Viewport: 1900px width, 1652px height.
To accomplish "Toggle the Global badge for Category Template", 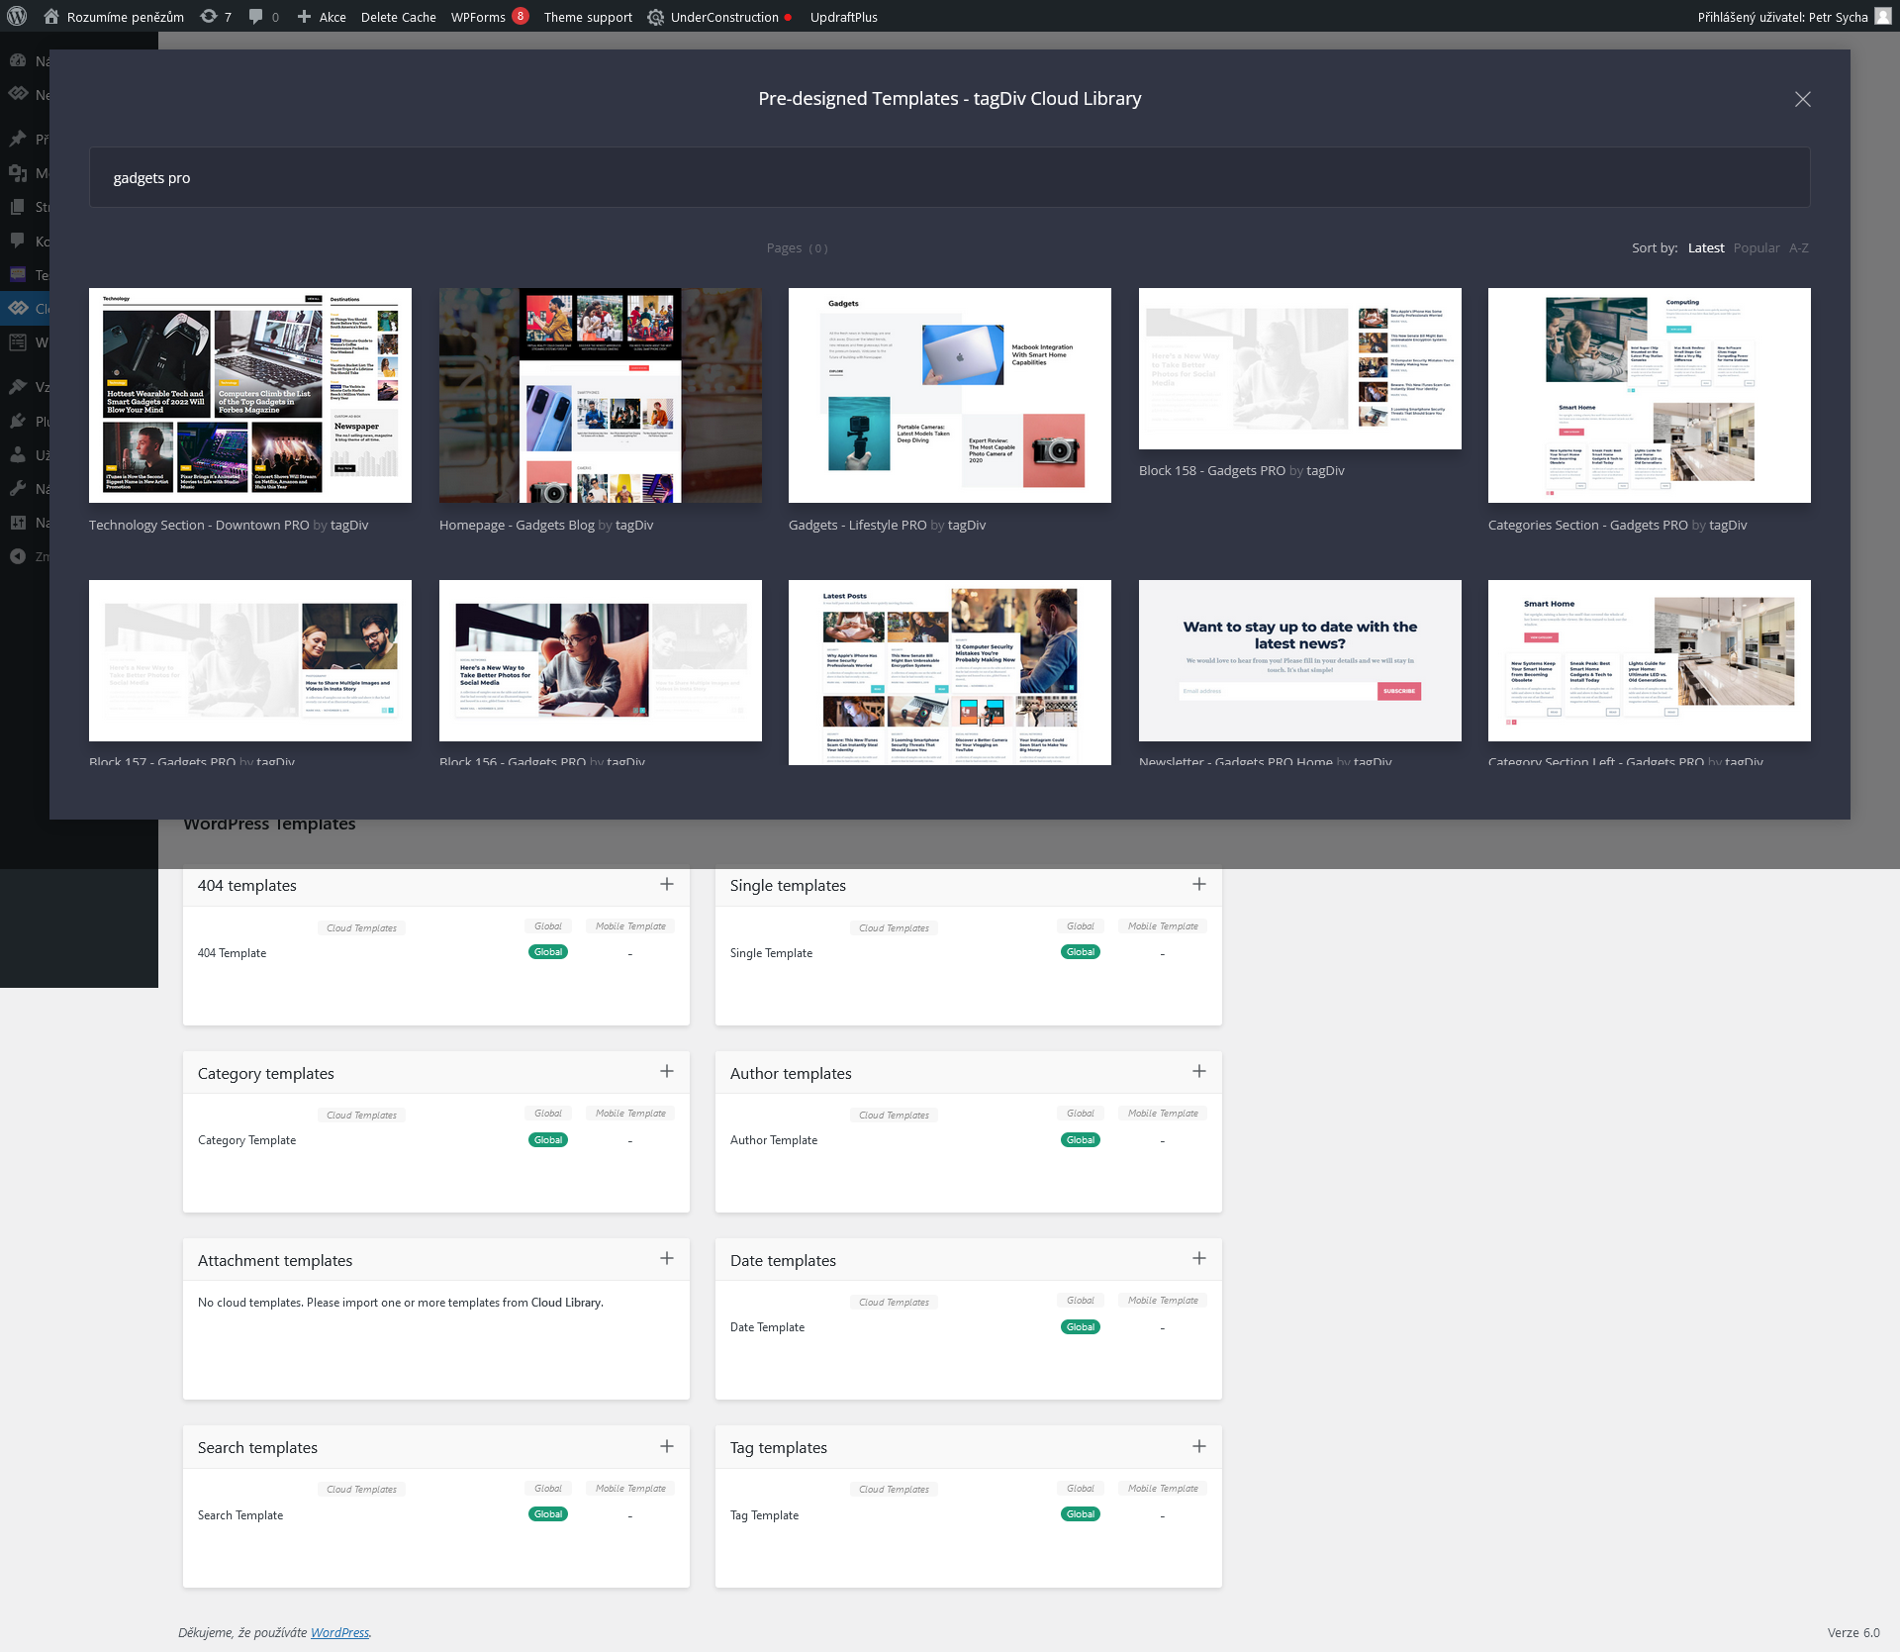I will 548,1140.
